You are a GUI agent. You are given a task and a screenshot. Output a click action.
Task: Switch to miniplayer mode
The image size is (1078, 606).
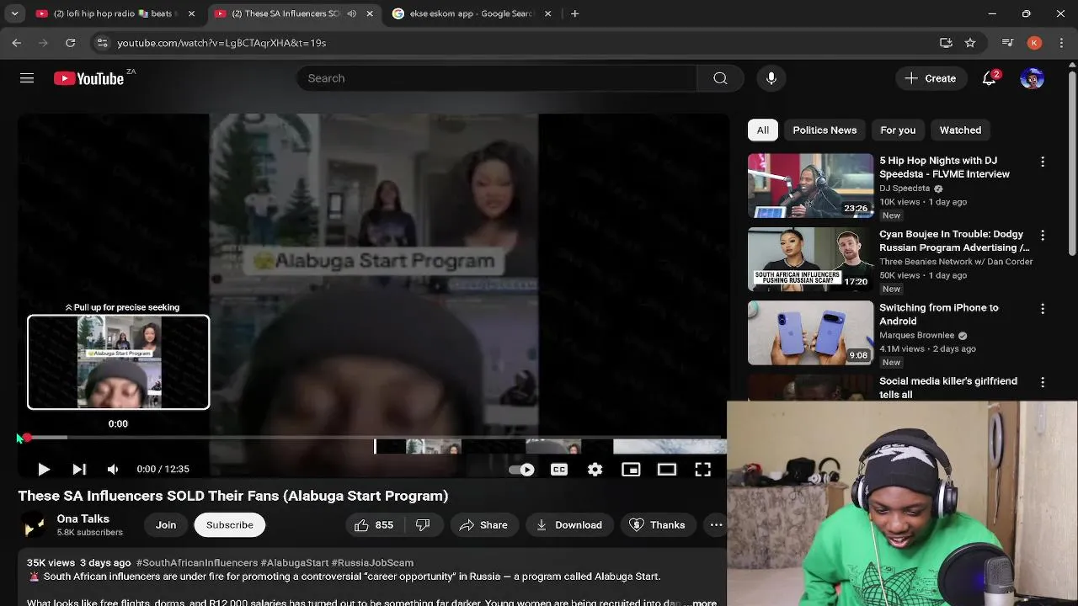(x=631, y=470)
